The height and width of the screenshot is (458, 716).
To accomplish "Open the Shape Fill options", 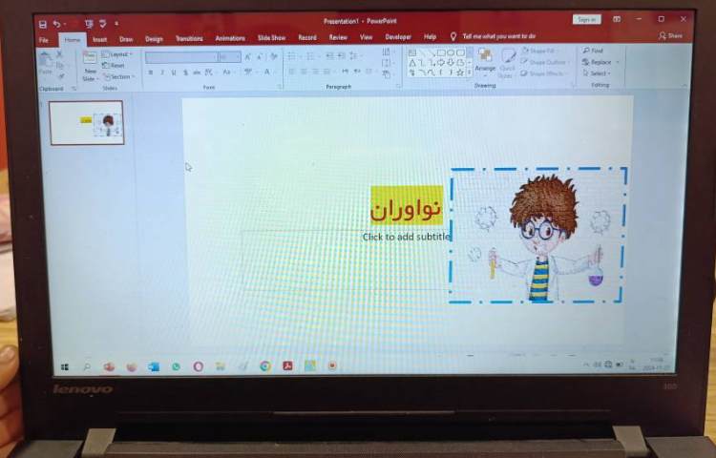I will point(538,51).
